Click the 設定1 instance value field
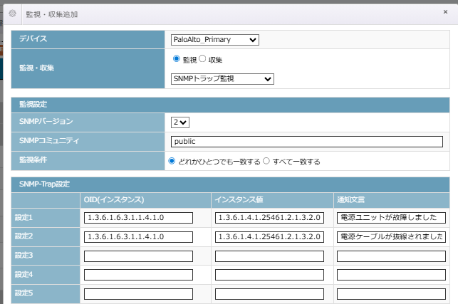The height and width of the screenshot is (304, 458). pyautogui.click(x=270, y=218)
